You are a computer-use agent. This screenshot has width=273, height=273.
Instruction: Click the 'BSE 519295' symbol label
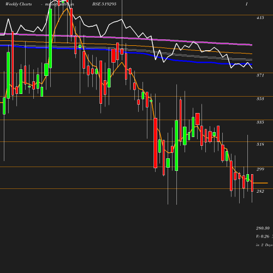tap(104, 4)
